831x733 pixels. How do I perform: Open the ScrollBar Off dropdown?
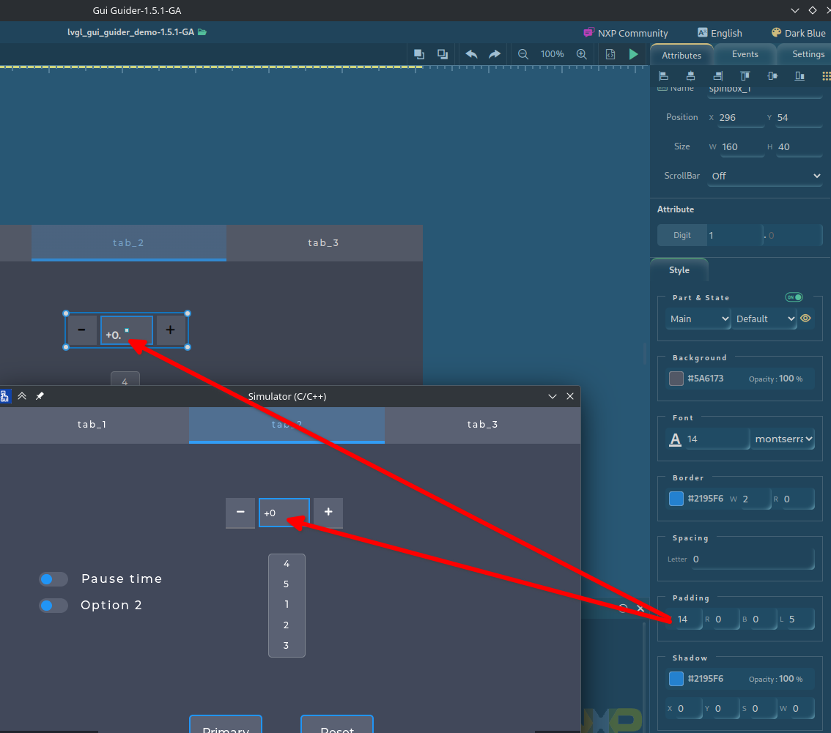[x=765, y=176]
